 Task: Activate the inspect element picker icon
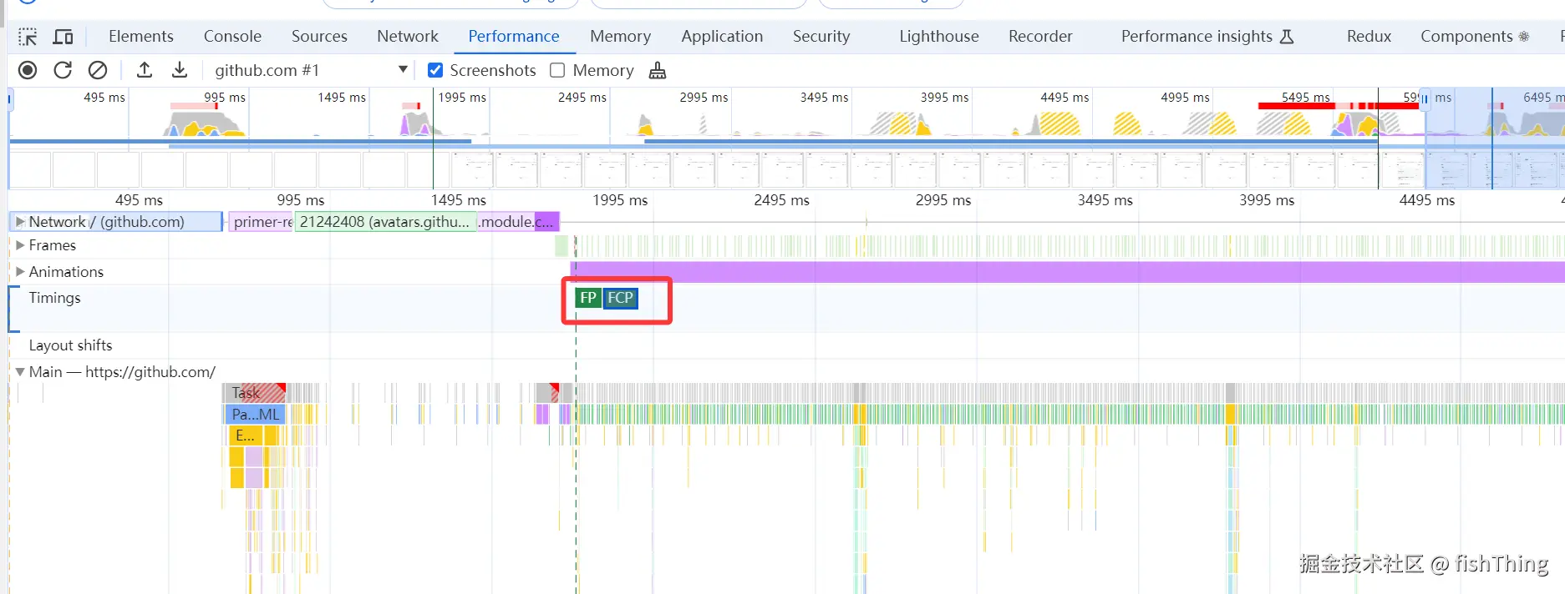tap(28, 37)
